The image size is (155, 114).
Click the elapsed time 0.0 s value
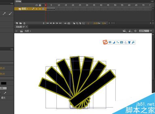(x=104, y=23)
